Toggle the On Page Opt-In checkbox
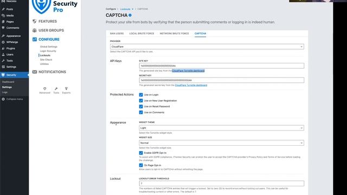 click(x=141, y=165)
